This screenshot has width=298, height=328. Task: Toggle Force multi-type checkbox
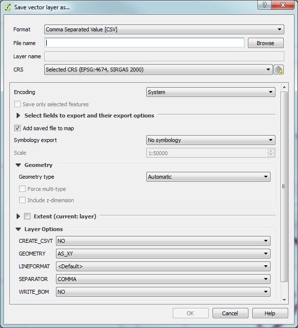click(x=22, y=189)
